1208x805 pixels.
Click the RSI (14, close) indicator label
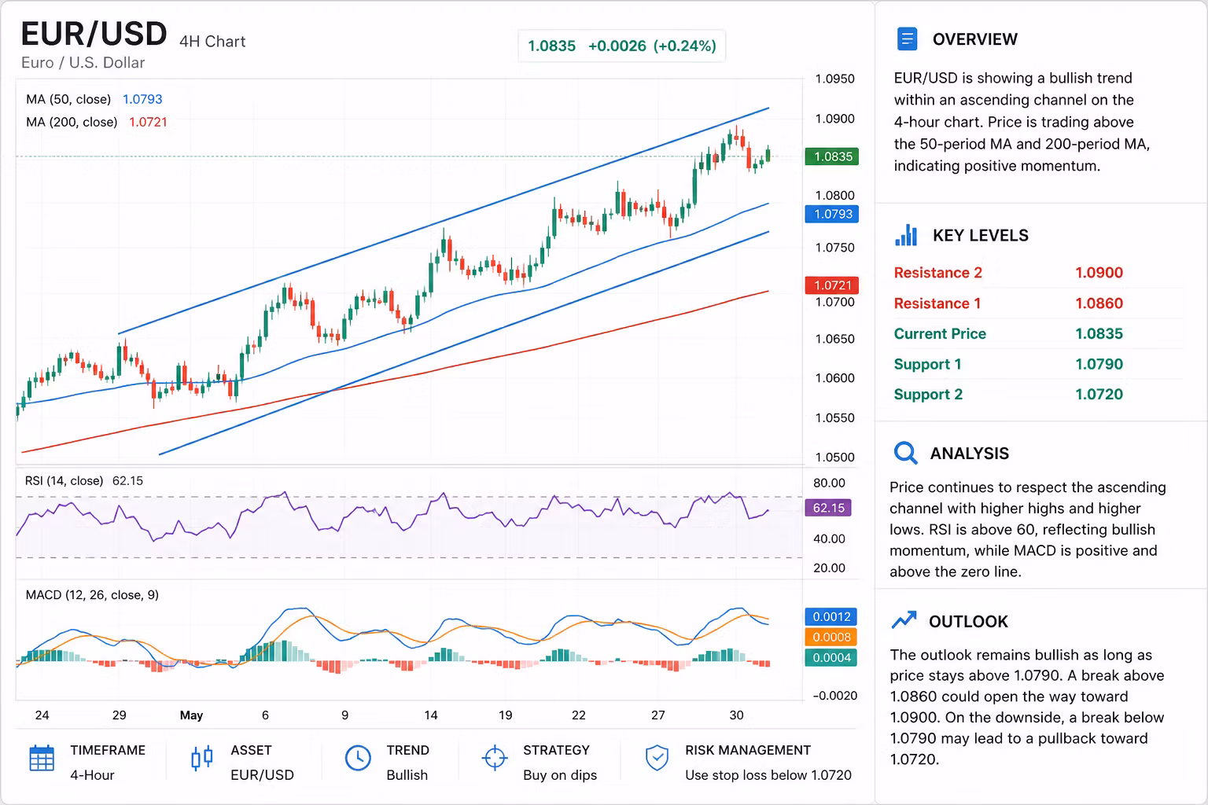(64, 480)
